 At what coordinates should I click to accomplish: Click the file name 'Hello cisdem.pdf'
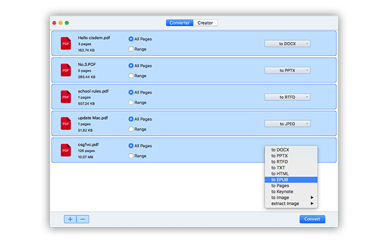point(94,38)
